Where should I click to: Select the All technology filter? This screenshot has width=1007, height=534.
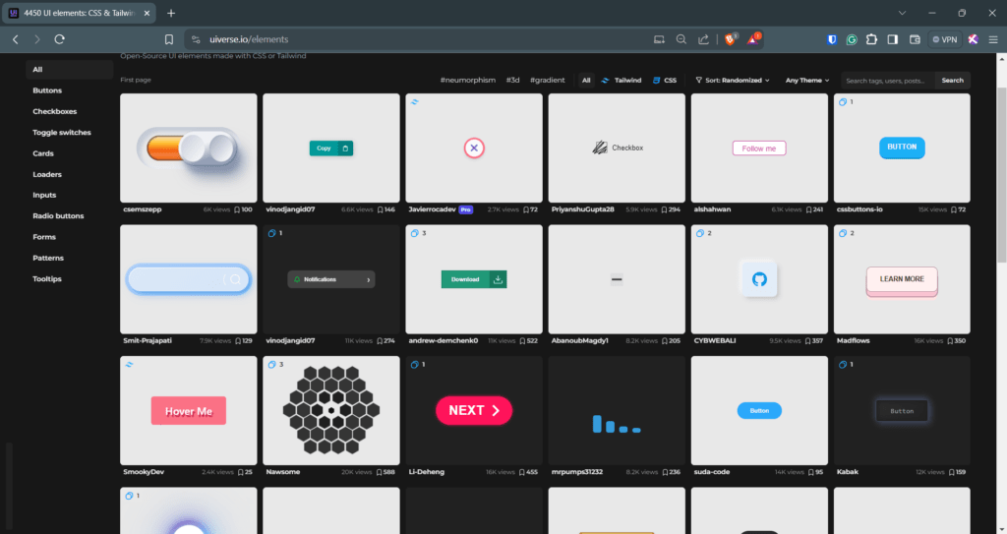(586, 81)
